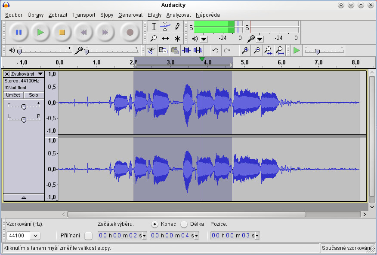Zoom in on the waveform
Viewport: 377px width, 255px height.
click(245, 50)
